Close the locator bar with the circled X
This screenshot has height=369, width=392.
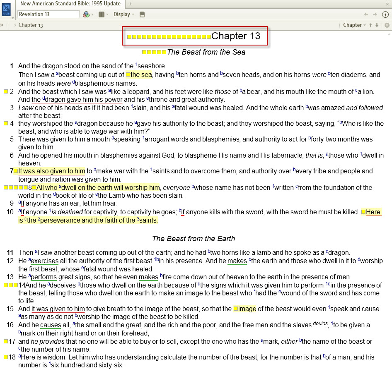tap(387, 25)
